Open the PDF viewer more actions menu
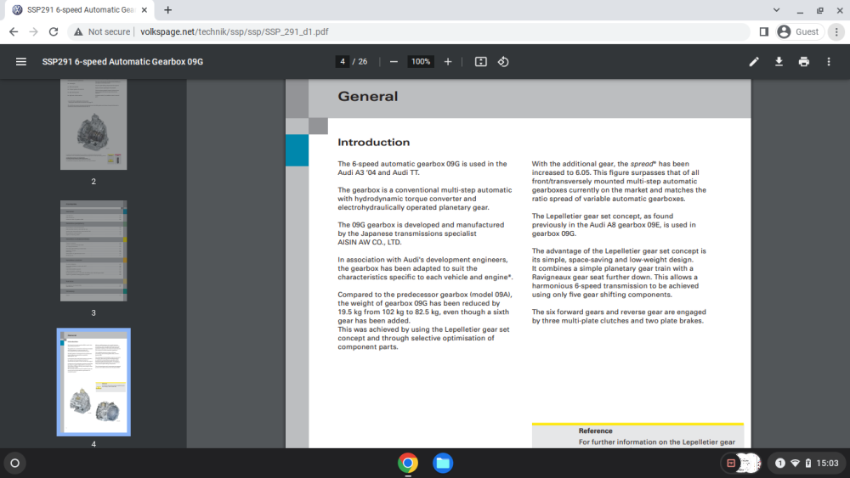Image resolution: width=850 pixels, height=478 pixels. click(x=828, y=62)
